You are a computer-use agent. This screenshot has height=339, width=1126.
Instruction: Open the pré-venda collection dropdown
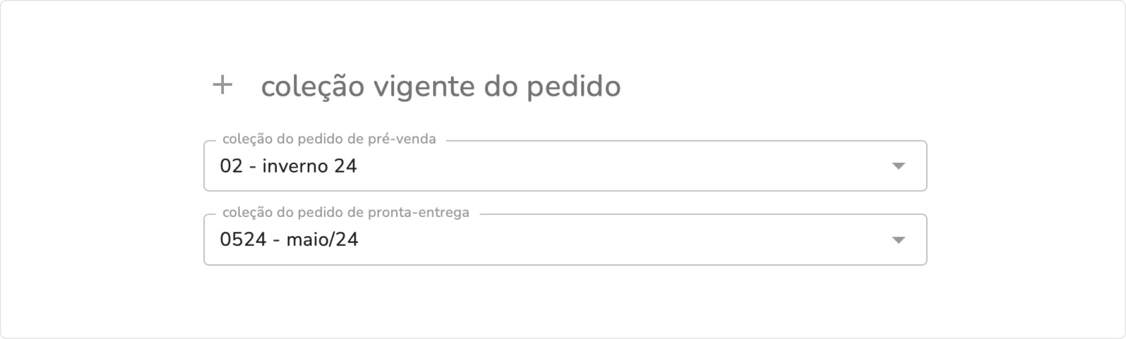pyautogui.click(x=565, y=166)
